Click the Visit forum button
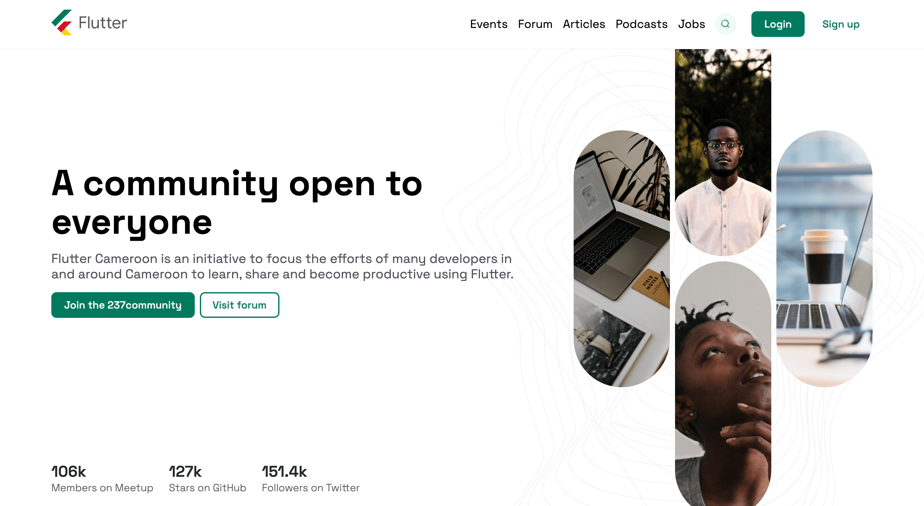 click(x=240, y=305)
